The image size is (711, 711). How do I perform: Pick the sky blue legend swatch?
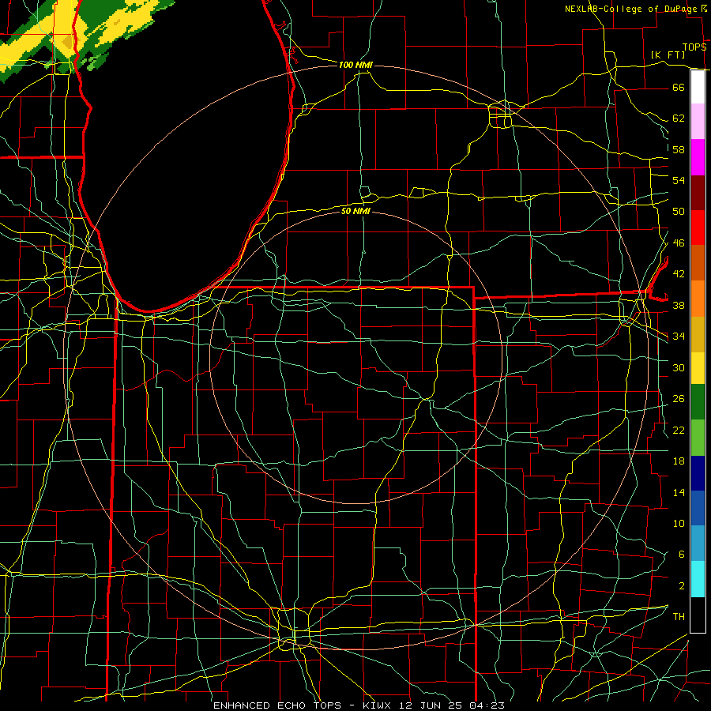(x=698, y=544)
